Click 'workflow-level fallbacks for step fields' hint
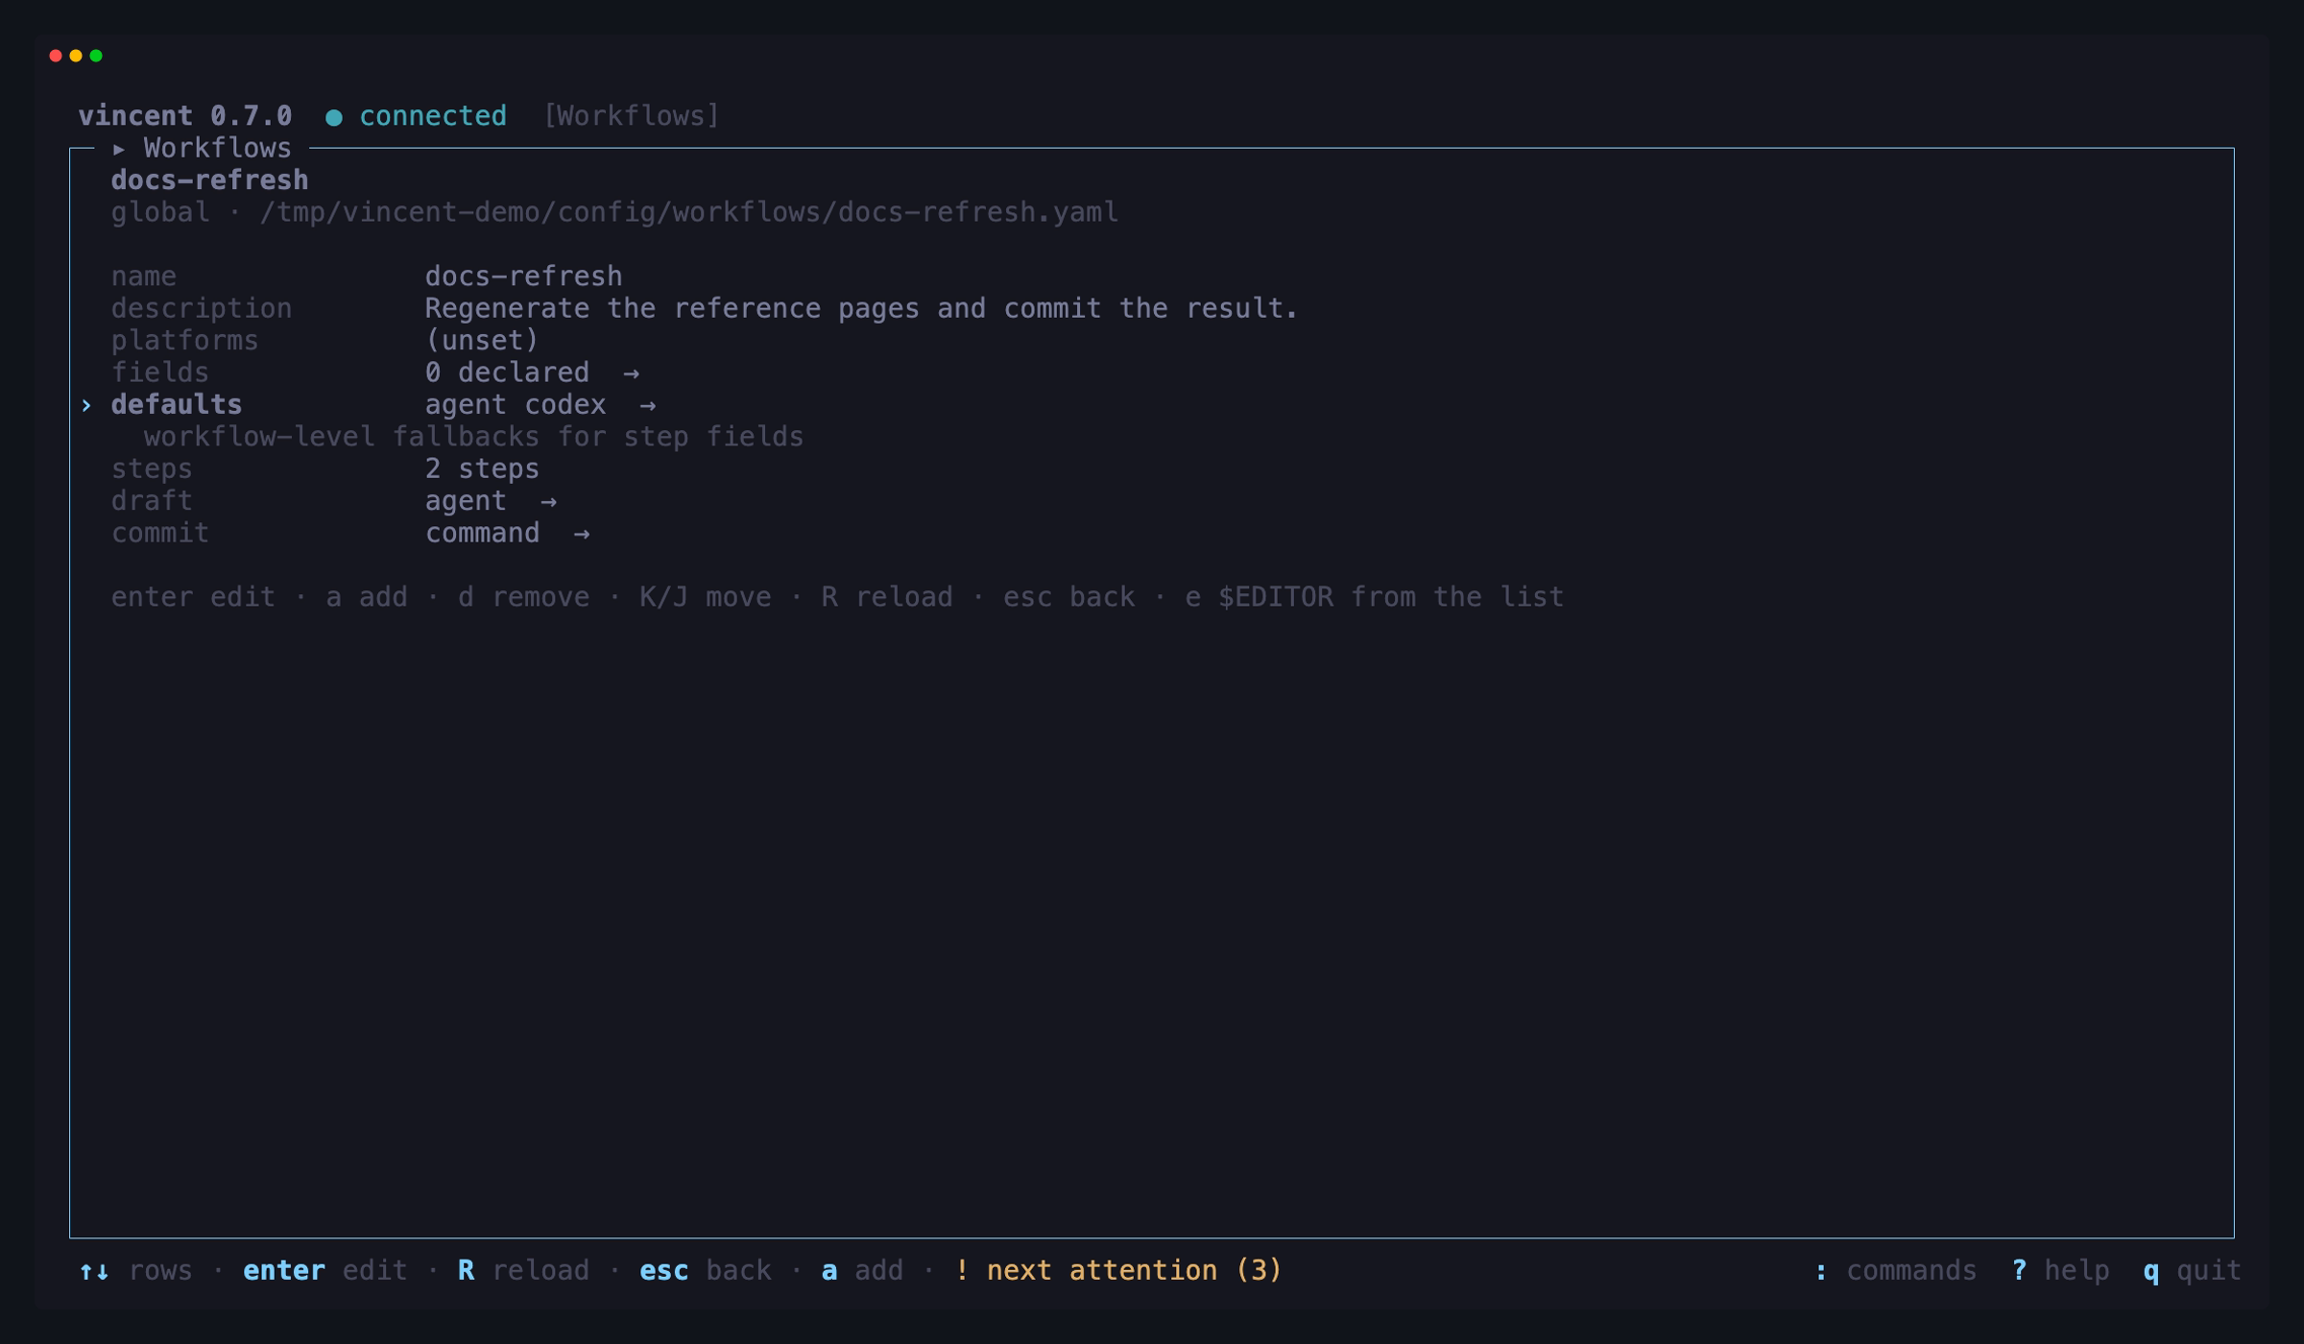The height and width of the screenshot is (1344, 2304). [x=473, y=437]
